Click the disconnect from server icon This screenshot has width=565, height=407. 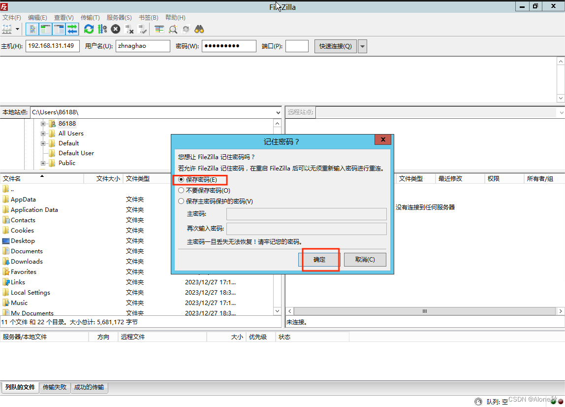click(129, 29)
